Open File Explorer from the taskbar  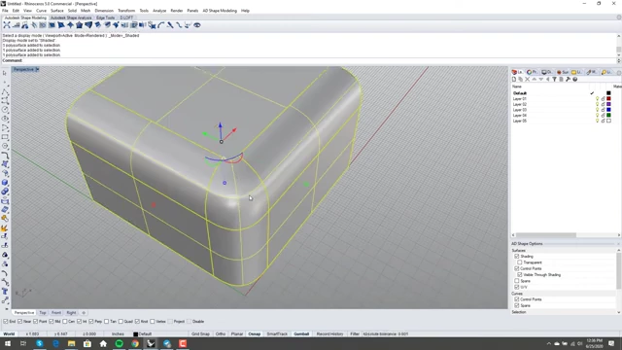[x=71, y=343]
